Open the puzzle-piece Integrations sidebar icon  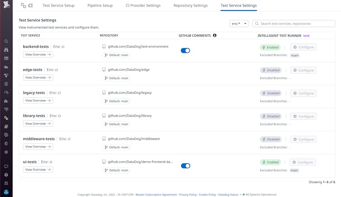pos(6,101)
